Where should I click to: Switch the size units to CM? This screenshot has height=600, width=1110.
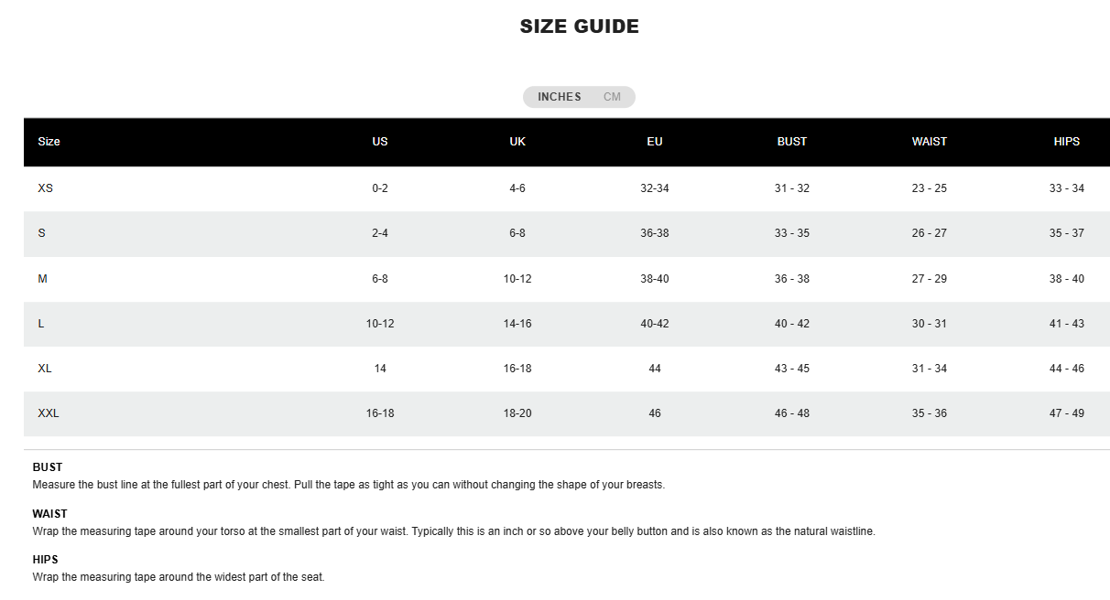(612, 97)
